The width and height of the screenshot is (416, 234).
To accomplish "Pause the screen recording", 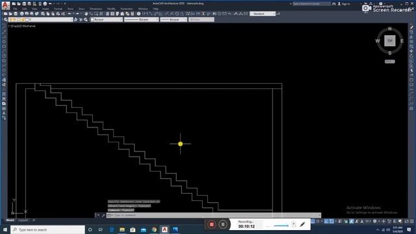I will click(x=223, y=224).
